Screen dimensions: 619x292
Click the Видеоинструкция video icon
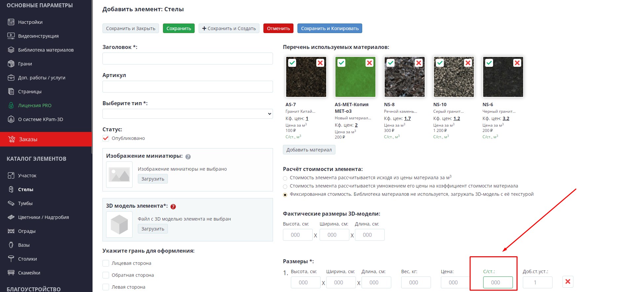click(11, 36)
